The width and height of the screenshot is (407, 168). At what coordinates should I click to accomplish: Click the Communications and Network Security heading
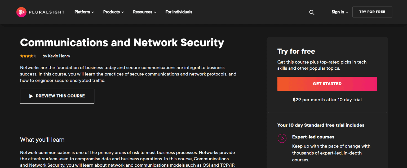[122, 42]
